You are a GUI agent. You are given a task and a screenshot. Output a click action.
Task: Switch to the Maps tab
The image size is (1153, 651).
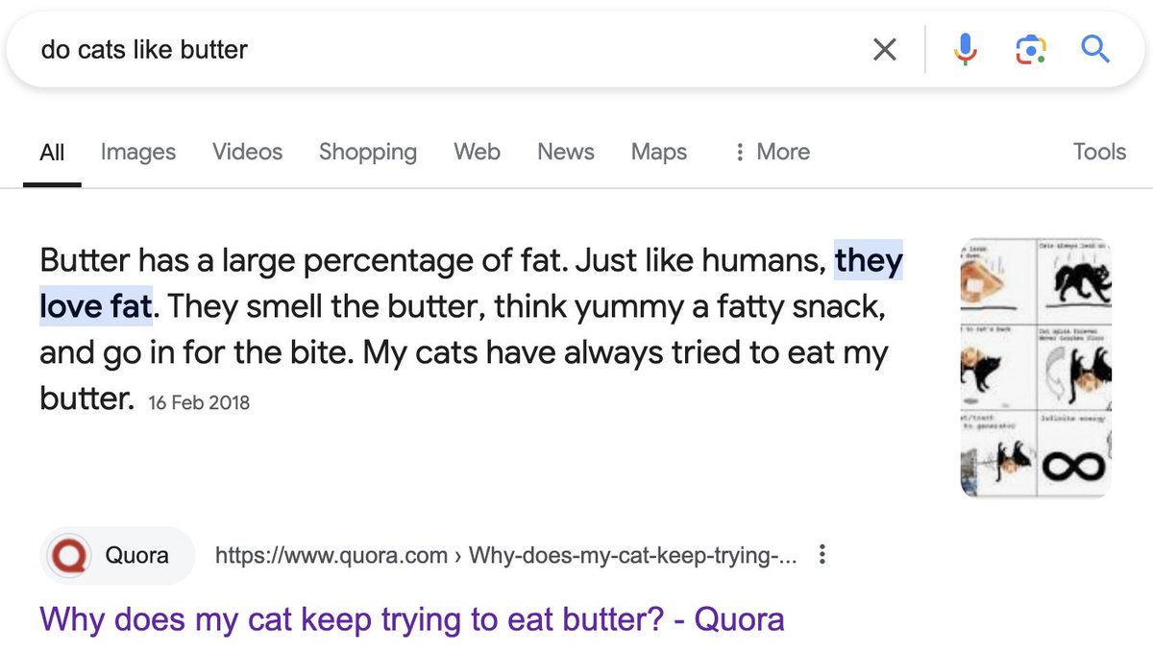659,152
